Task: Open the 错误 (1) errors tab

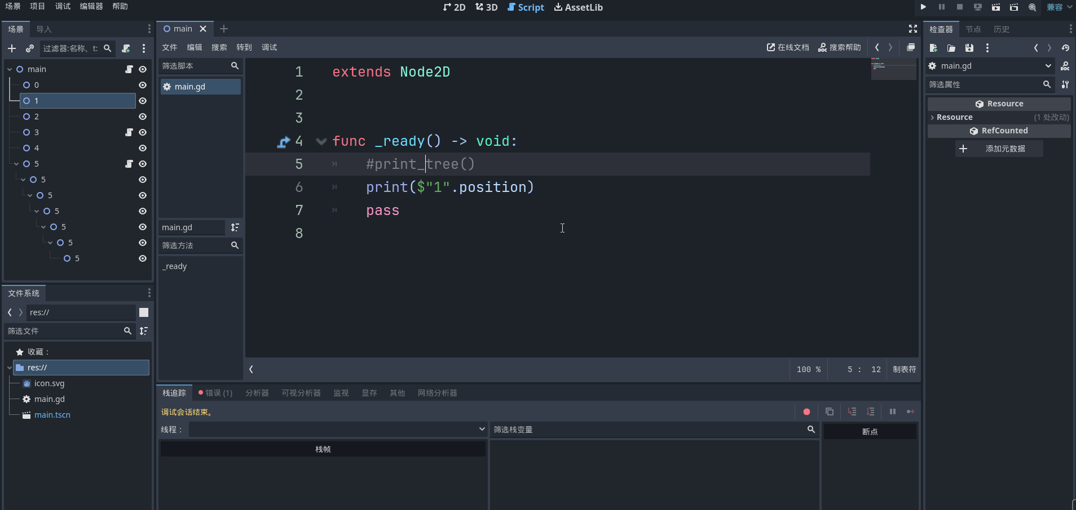Action: click(x=215, y=393)
